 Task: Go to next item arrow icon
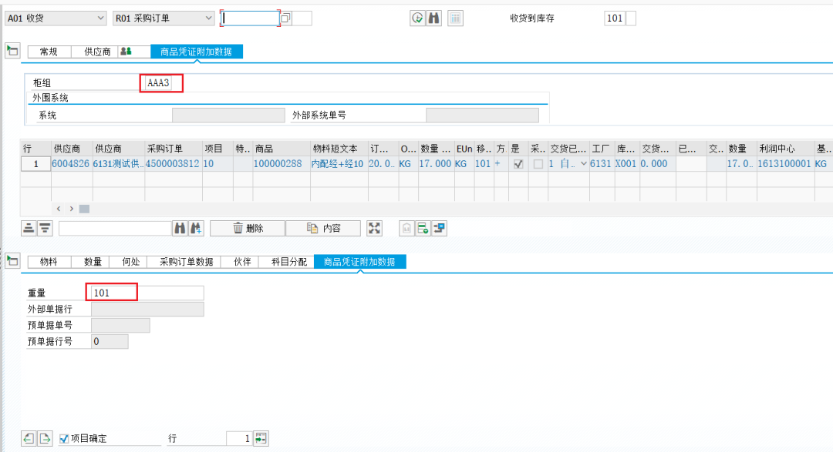[x=45, y=438]
